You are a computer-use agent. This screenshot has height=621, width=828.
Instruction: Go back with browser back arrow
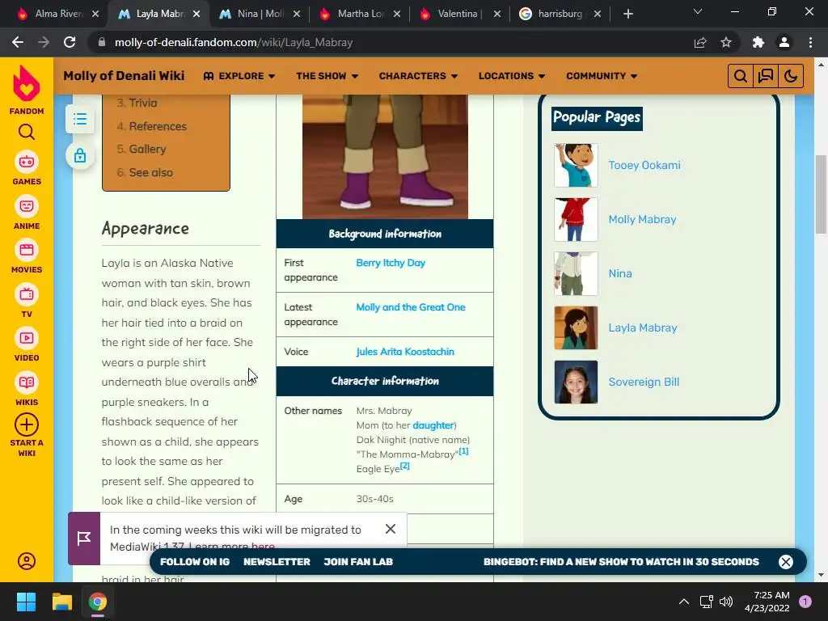(18, 42)
